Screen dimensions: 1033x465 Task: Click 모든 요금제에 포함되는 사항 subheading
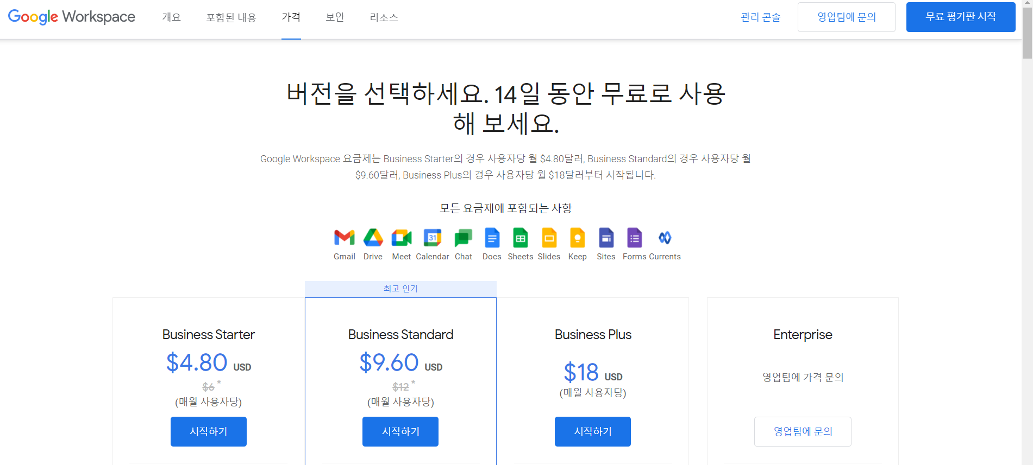[505, 208]
